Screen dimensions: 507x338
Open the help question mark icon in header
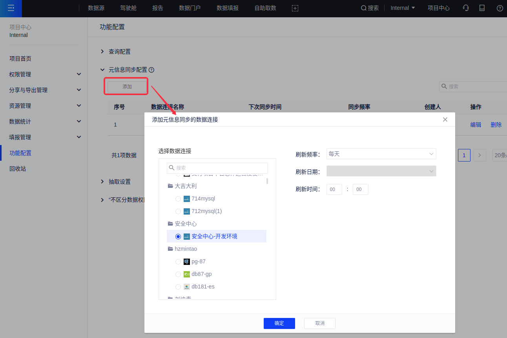(500, 8)
